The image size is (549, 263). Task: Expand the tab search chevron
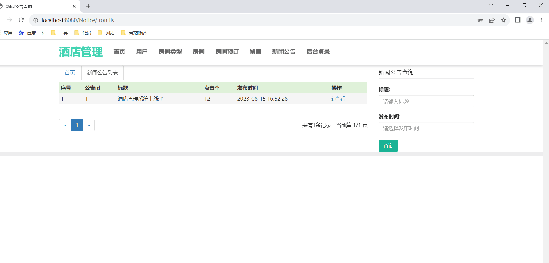[491, 6]
